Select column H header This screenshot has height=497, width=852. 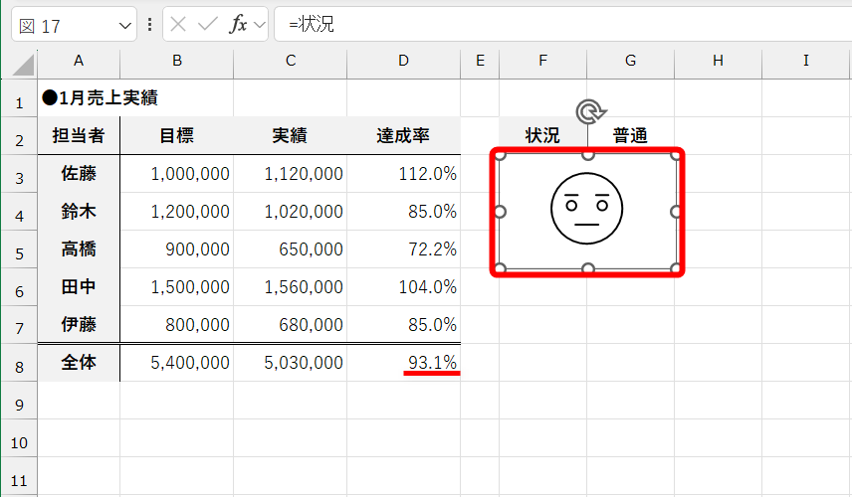pyautogui.click(x=718, y=61)
